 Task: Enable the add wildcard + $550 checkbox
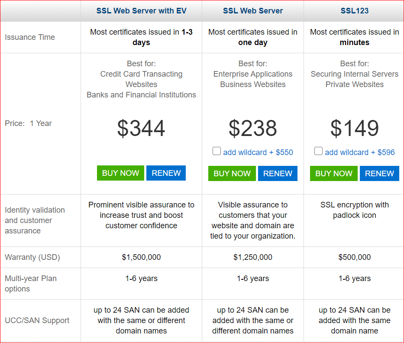tap(217, 151)
